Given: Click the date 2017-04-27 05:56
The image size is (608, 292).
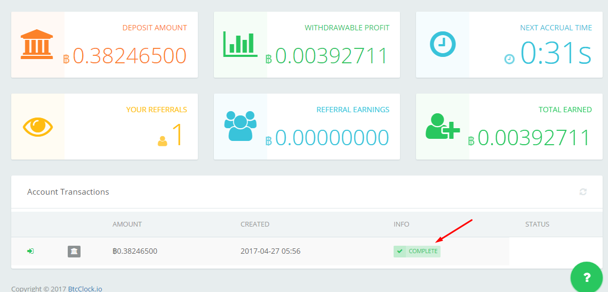Looking at the screenshot, I should tap(270, 252).
